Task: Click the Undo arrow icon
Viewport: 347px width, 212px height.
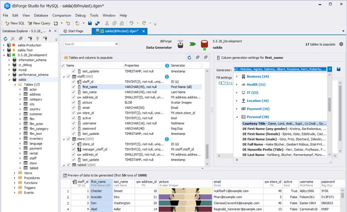Action: (x=131, y=23)
